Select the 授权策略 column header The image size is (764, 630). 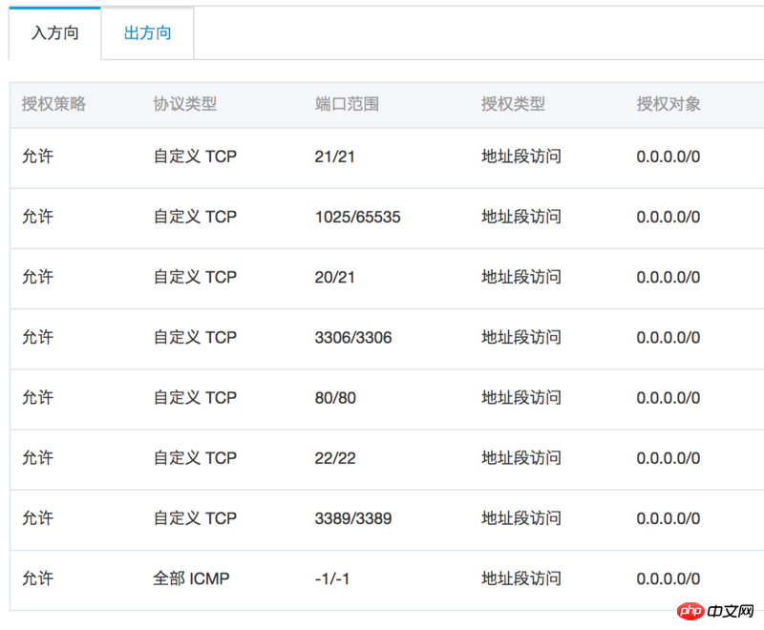coord(53,104)
